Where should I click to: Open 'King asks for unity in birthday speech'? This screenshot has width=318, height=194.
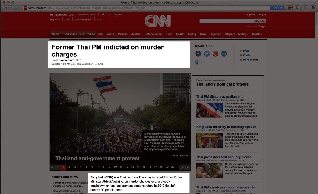pyautogui.click(x=226, y=127)
